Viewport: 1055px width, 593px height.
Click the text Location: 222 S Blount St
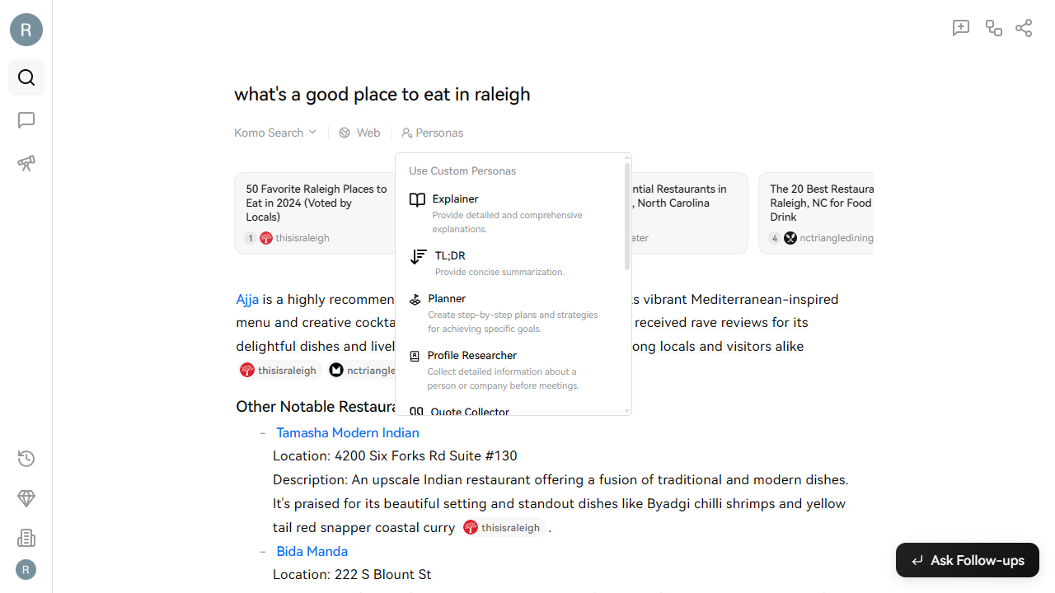point(352,575)
